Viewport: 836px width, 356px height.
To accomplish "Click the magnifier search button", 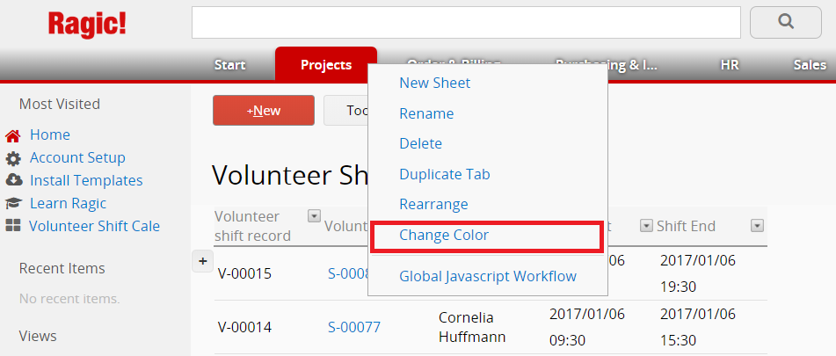I will point(785,22).
